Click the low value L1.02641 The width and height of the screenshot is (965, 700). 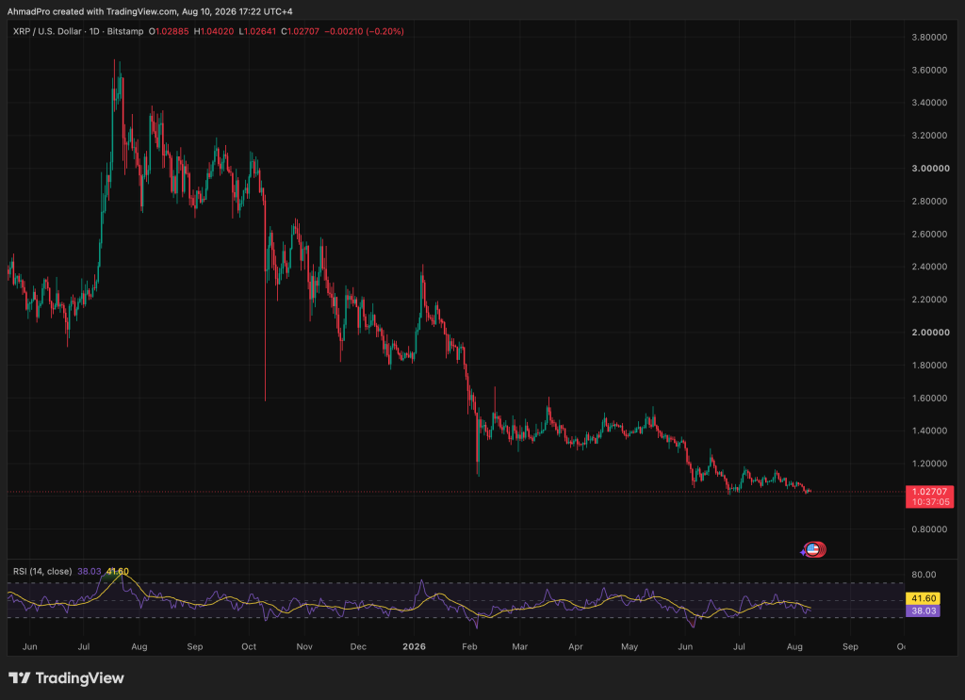coord(257,31)
